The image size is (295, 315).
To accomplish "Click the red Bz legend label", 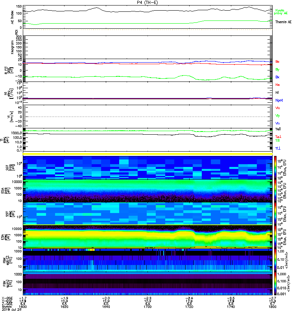I will coord(277,61).
